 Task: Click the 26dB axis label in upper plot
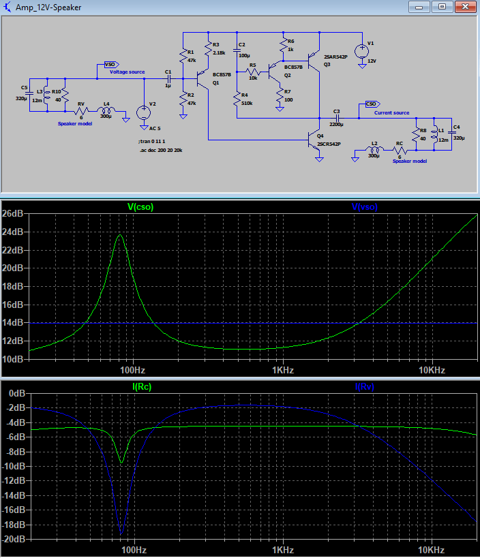pos(12,213)
